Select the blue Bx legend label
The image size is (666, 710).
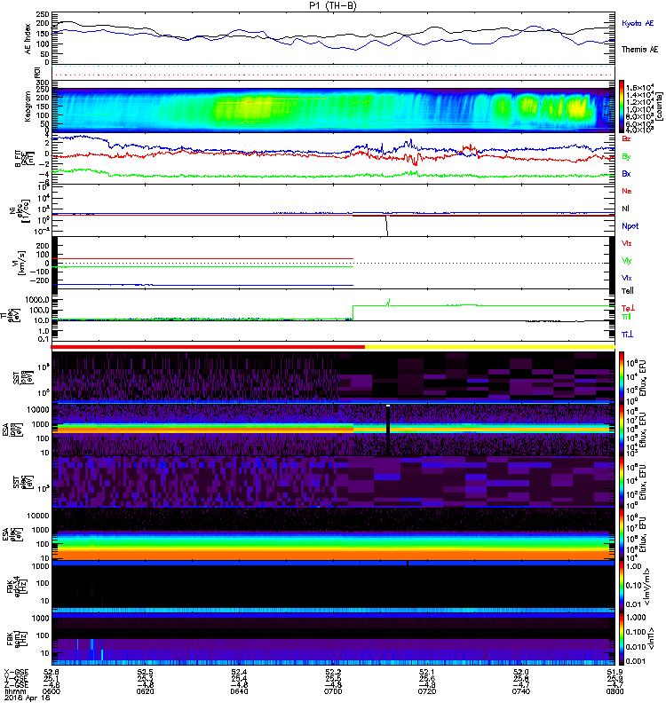[626, 174]
